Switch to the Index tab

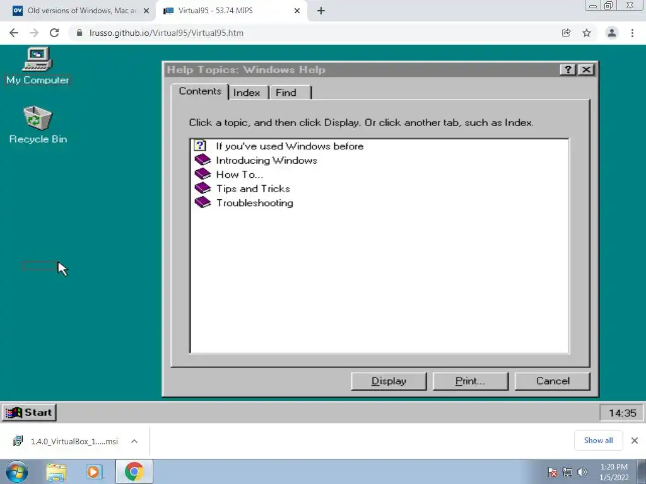[247, 93]
